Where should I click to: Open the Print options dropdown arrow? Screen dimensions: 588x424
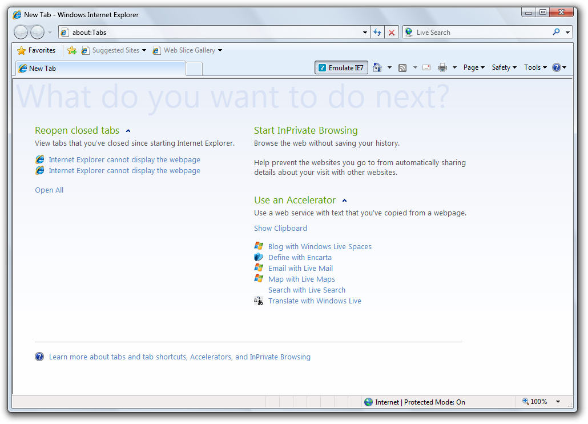(454, 67)
